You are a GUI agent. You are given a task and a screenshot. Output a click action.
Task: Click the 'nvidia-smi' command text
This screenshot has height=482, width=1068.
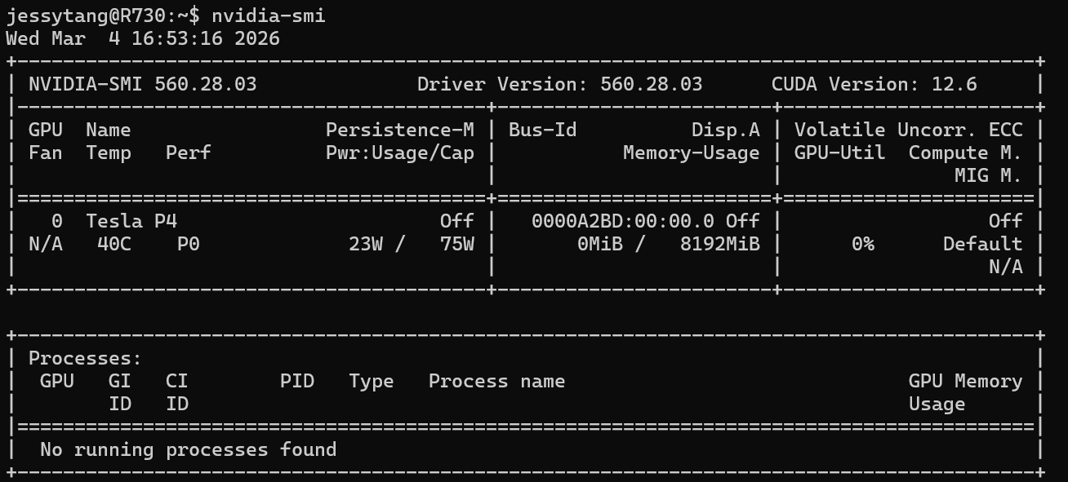pos(269,15)
